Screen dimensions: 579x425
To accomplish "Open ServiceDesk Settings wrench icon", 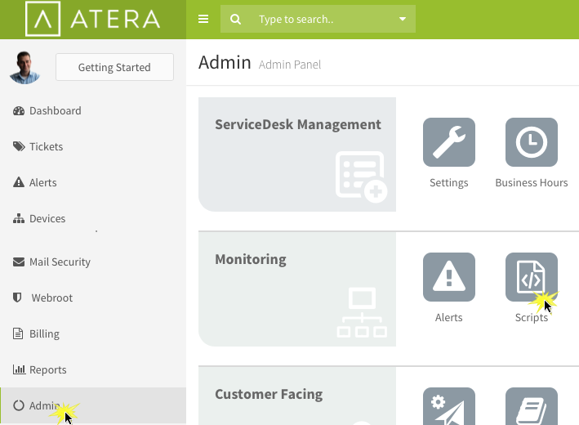I will pyautogui.click(x=448, y=142).
